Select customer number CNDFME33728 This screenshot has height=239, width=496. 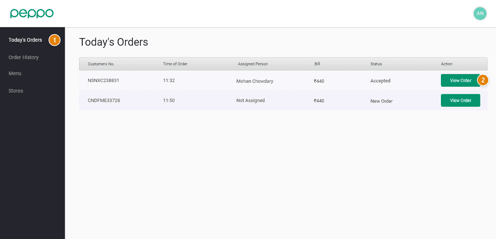click(104, 100)
